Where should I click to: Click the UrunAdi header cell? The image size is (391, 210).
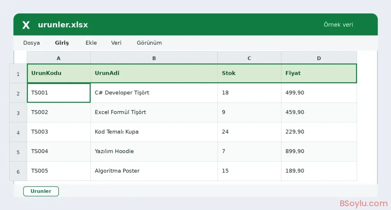(154, 73)
